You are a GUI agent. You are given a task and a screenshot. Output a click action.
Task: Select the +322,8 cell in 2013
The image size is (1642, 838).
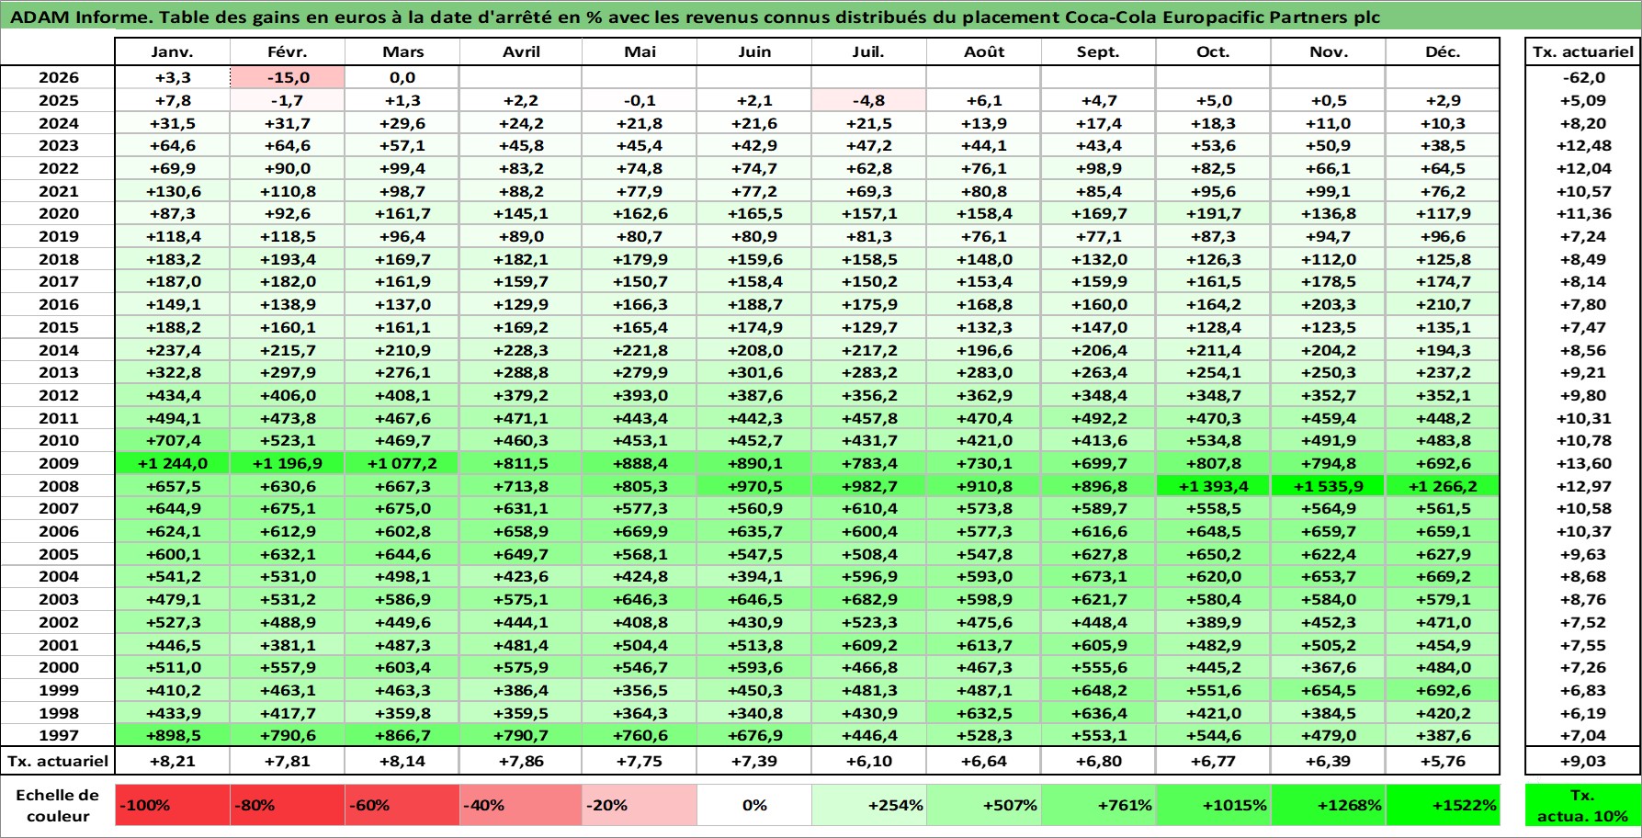[x=173, y=372]
